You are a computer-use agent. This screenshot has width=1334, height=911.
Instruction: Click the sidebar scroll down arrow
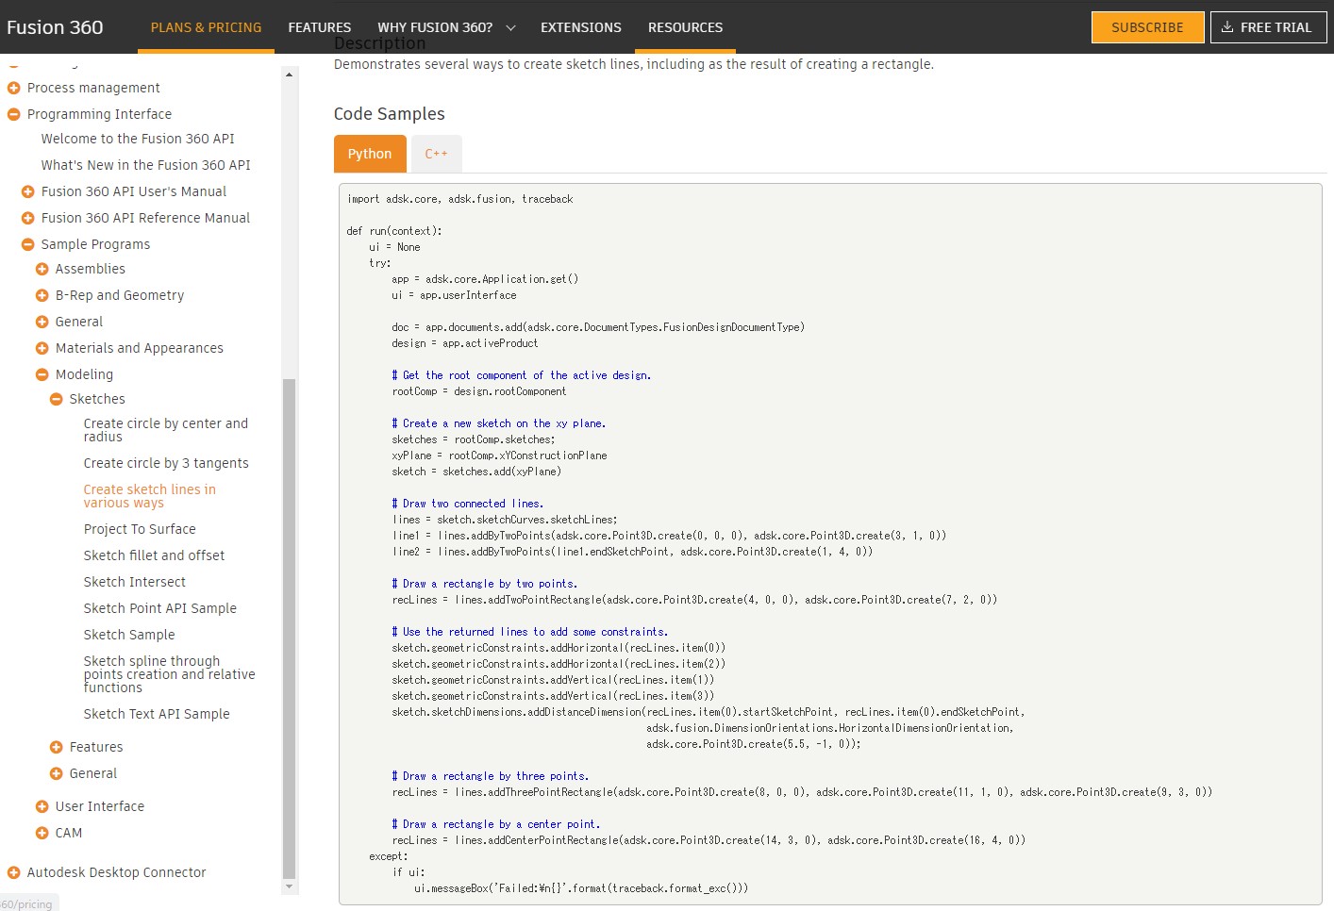click(289, 886)
